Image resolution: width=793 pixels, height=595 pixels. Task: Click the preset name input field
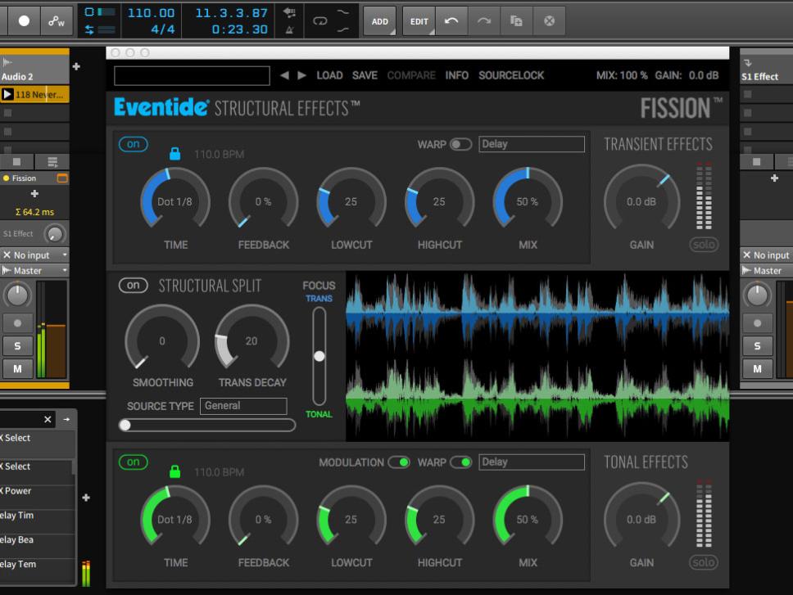(x=192, y=75)
